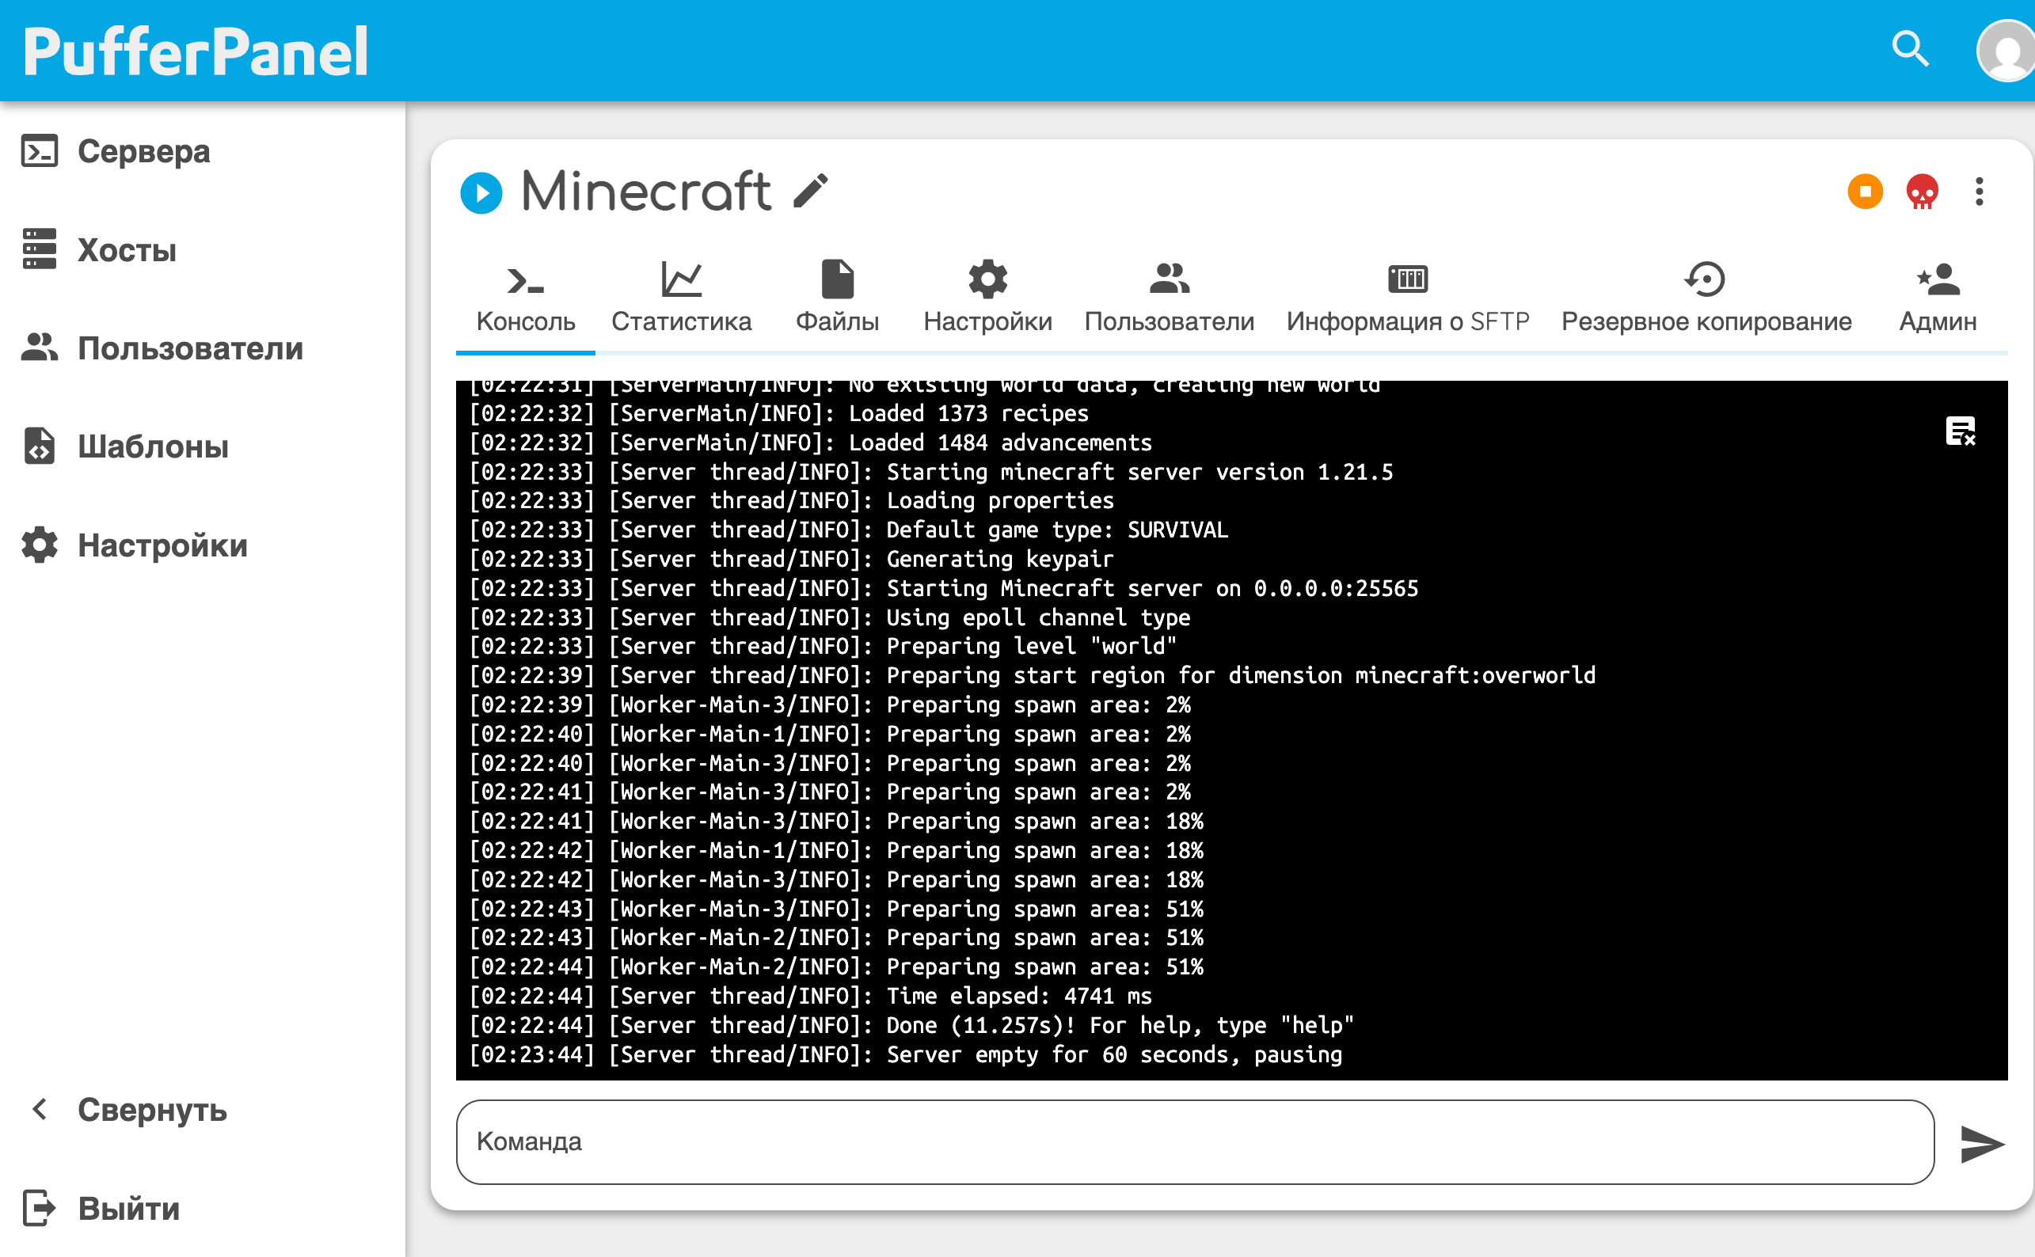
Task: Switch to the Статистика tab
Action: click(681, 298)
